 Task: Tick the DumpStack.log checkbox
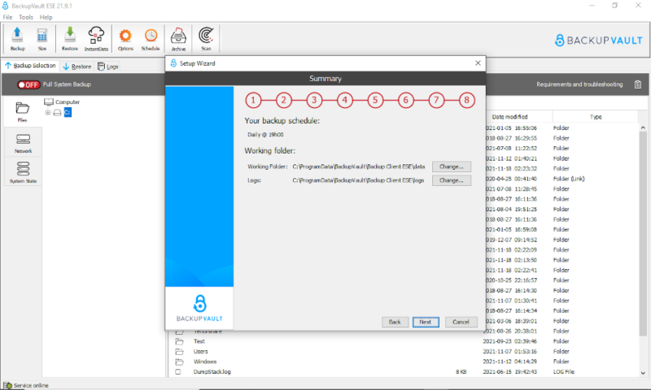tap(178, 372)
